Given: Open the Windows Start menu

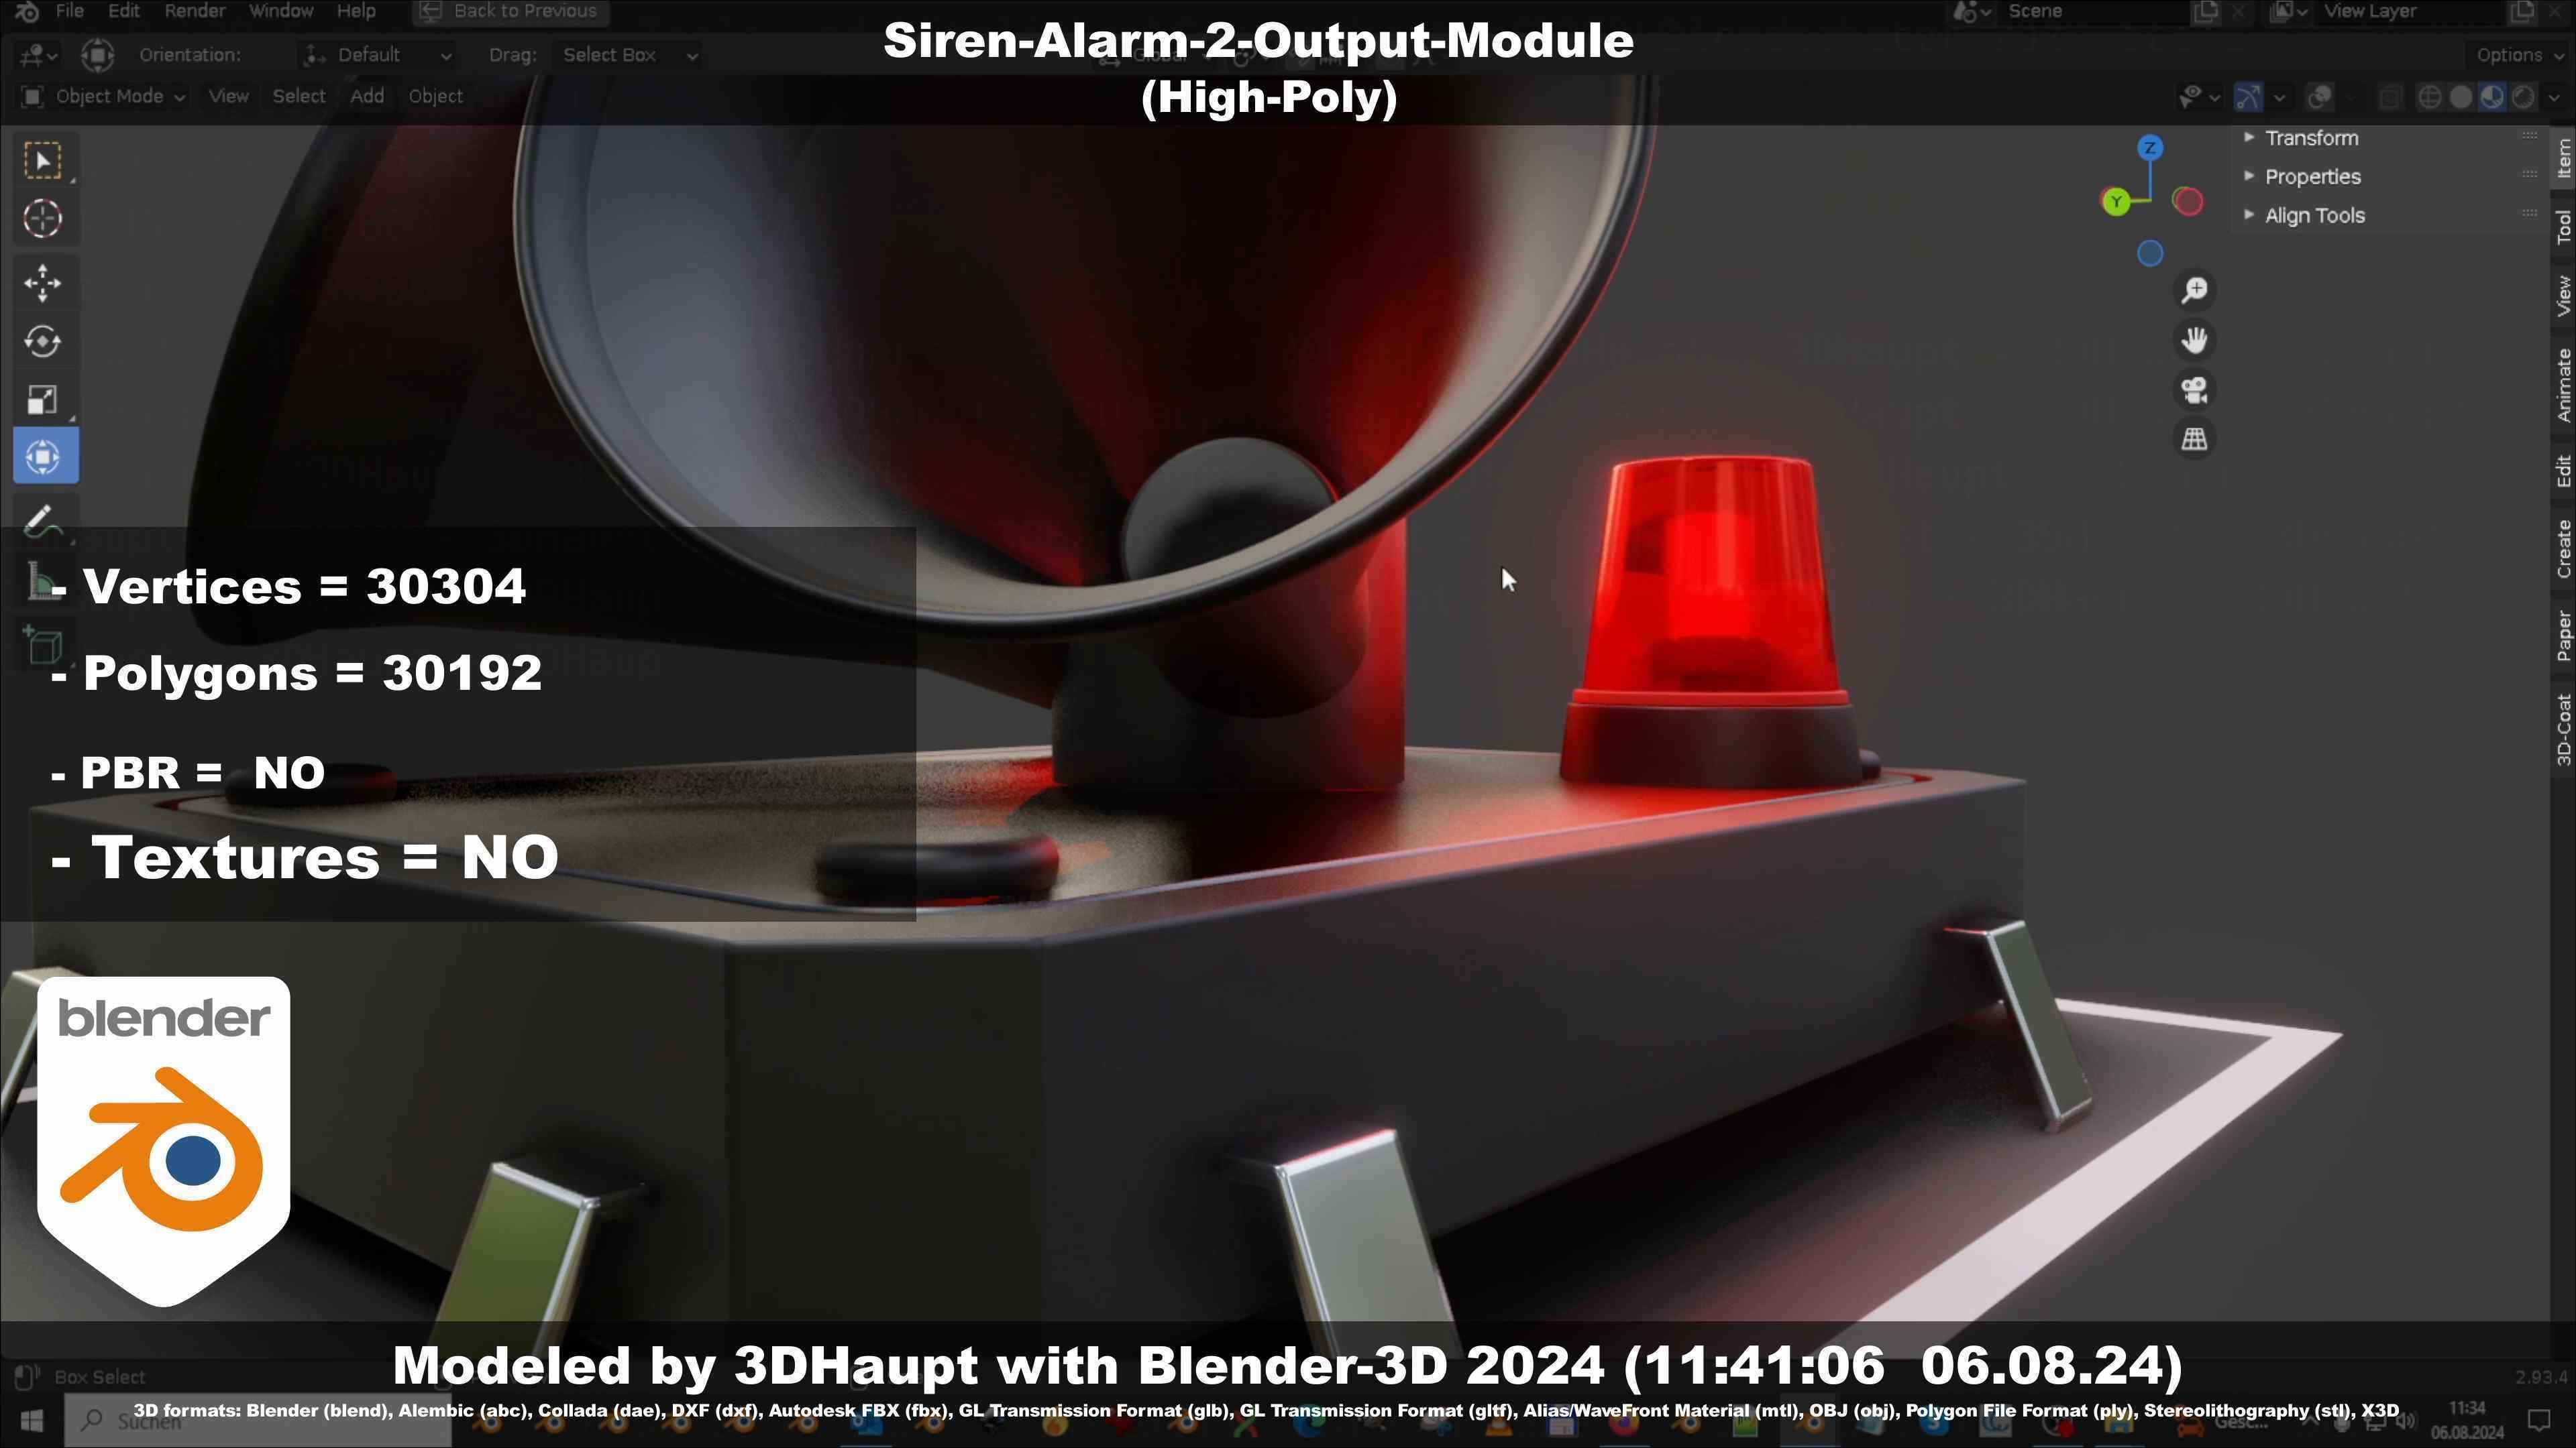Looking at the screenshot, I should [31, 1420].
